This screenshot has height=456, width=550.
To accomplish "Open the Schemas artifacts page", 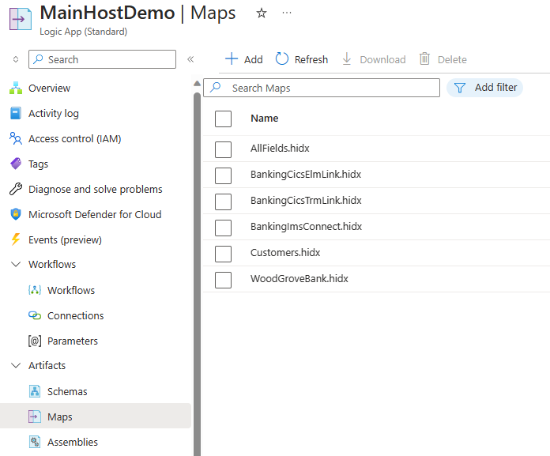I will (67, 391).
